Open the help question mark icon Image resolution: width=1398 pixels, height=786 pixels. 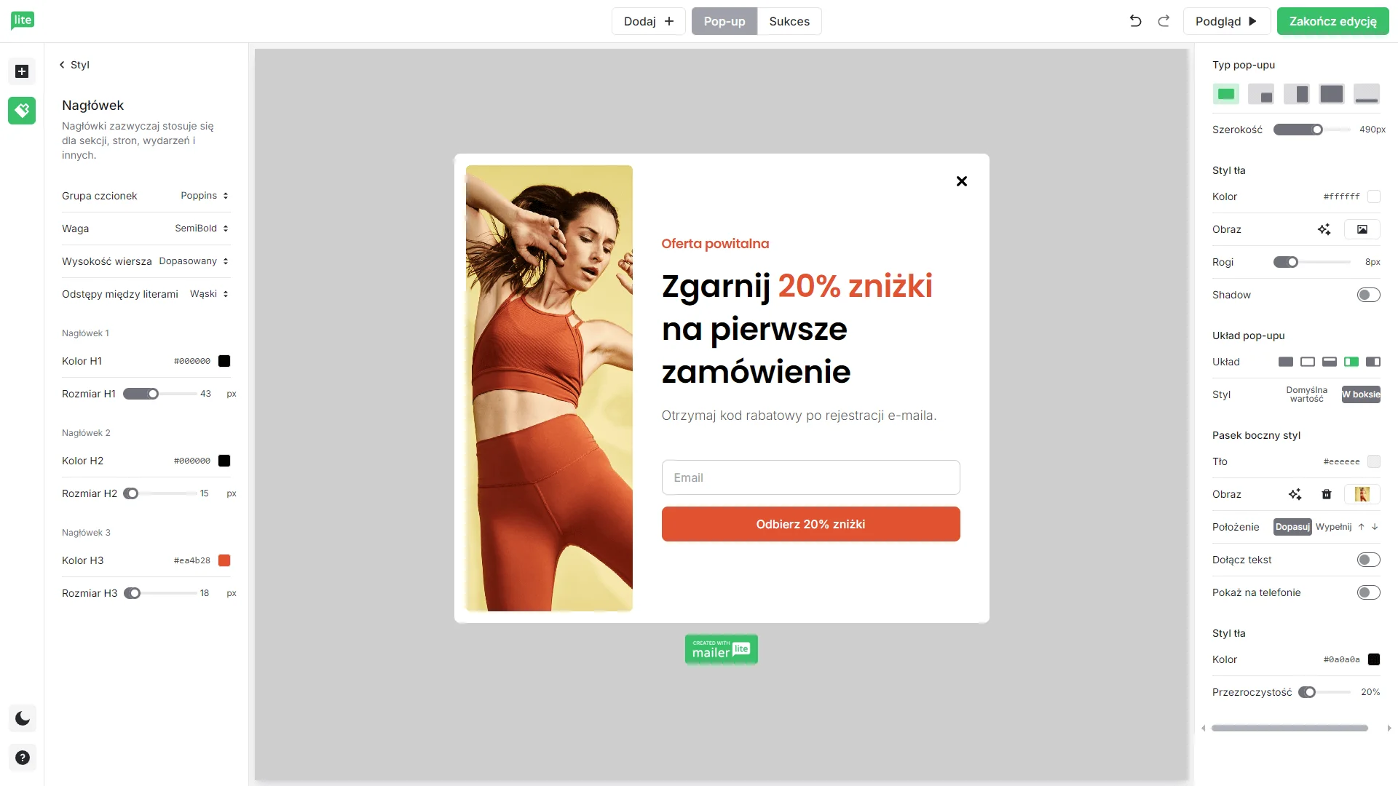[x=23, y=758]
